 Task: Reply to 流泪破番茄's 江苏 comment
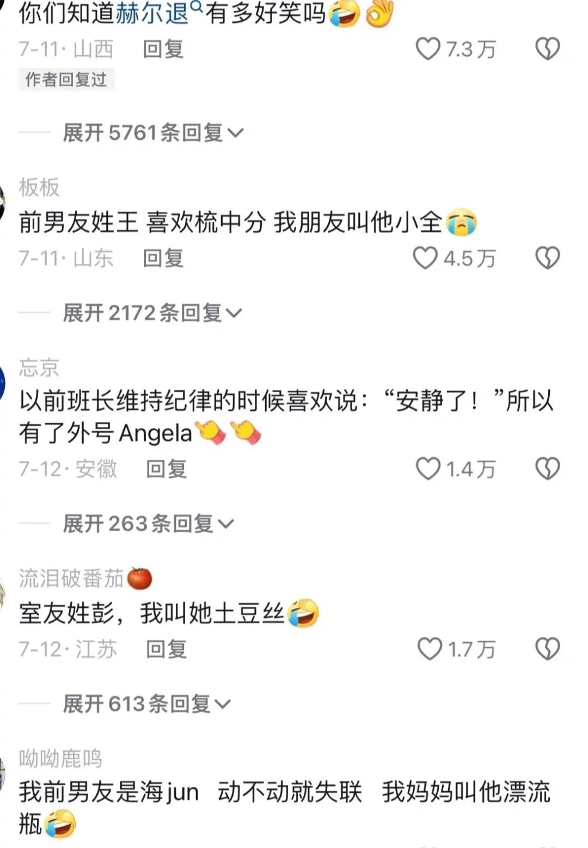(x=167, y=649)
